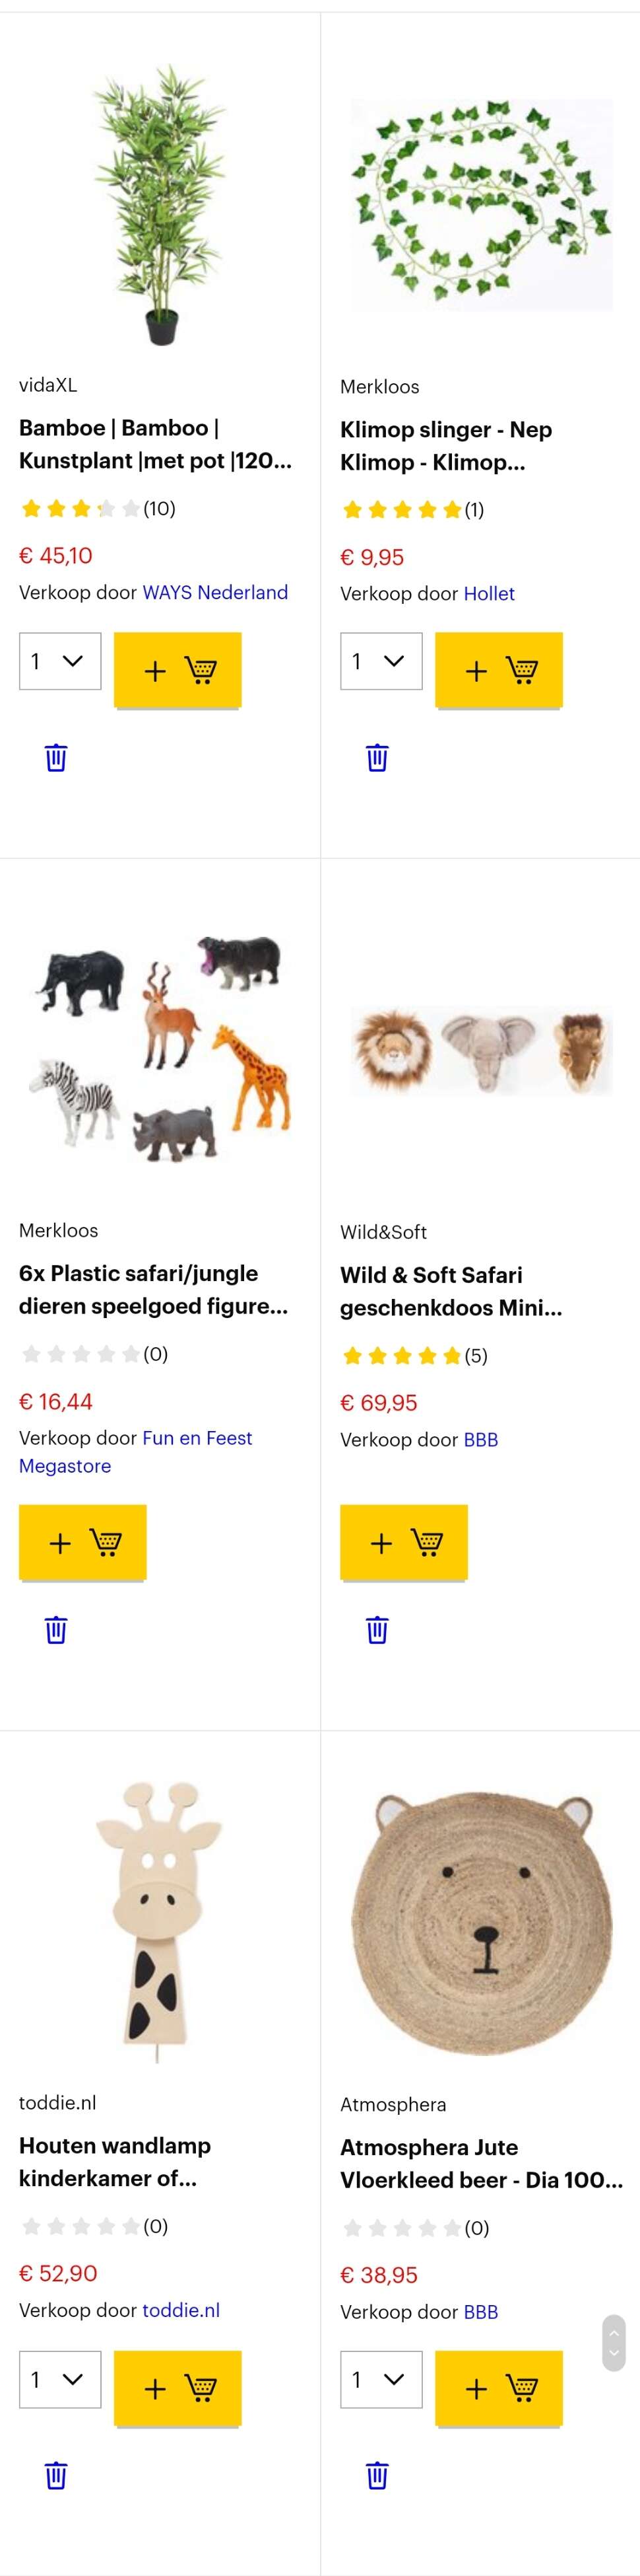Add Klimop slinger to shopping cart

499,669
